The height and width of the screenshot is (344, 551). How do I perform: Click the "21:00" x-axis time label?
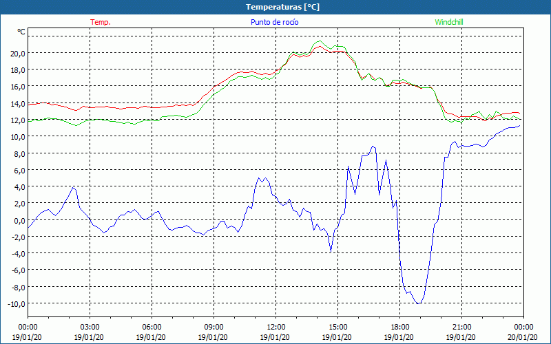click(x=461, y=327)
